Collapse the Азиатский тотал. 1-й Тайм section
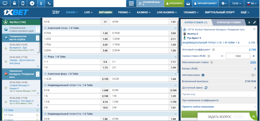Image resolution: width=260 pixels, height=121 pixels. point(175,28)
